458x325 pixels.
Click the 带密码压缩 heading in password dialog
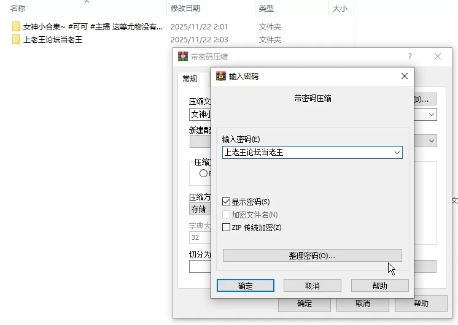[312, 98]
